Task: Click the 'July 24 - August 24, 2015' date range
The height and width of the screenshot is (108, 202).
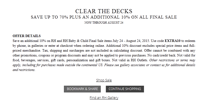Action: pos(131,41)
